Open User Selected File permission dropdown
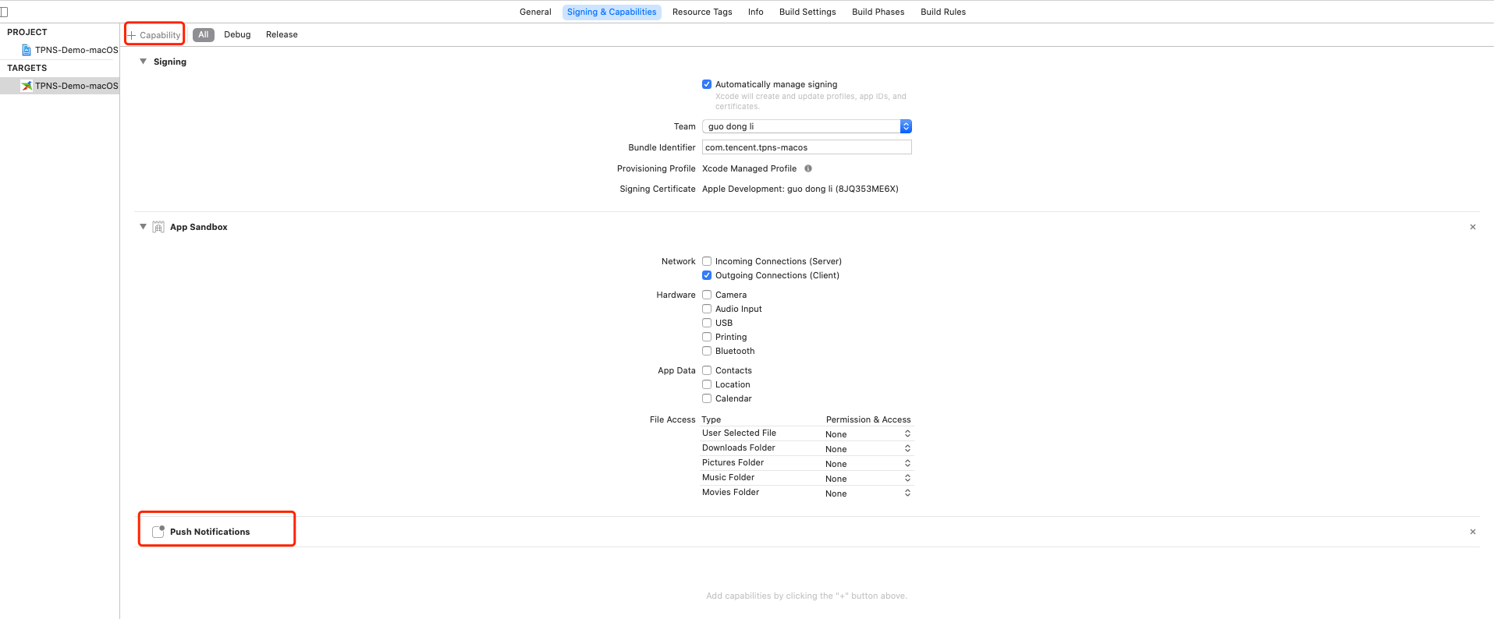 (868, 434)
